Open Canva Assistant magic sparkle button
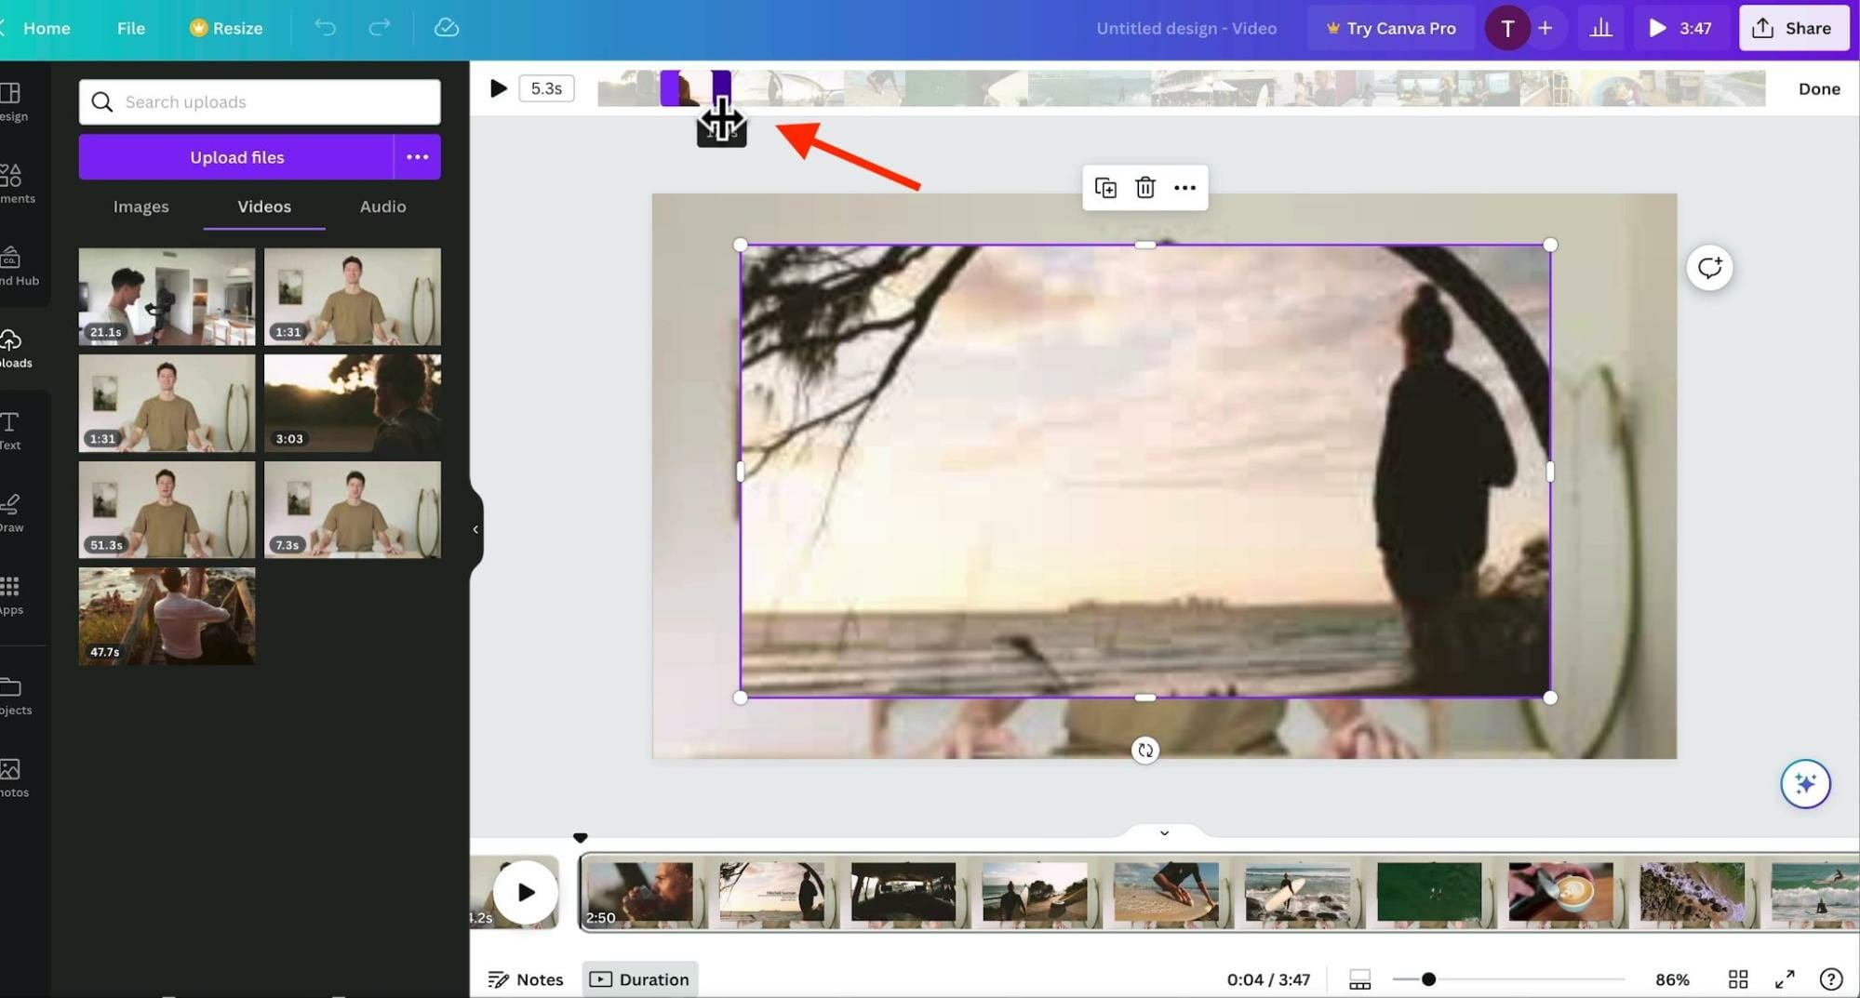 click(x=1805, y=784)
